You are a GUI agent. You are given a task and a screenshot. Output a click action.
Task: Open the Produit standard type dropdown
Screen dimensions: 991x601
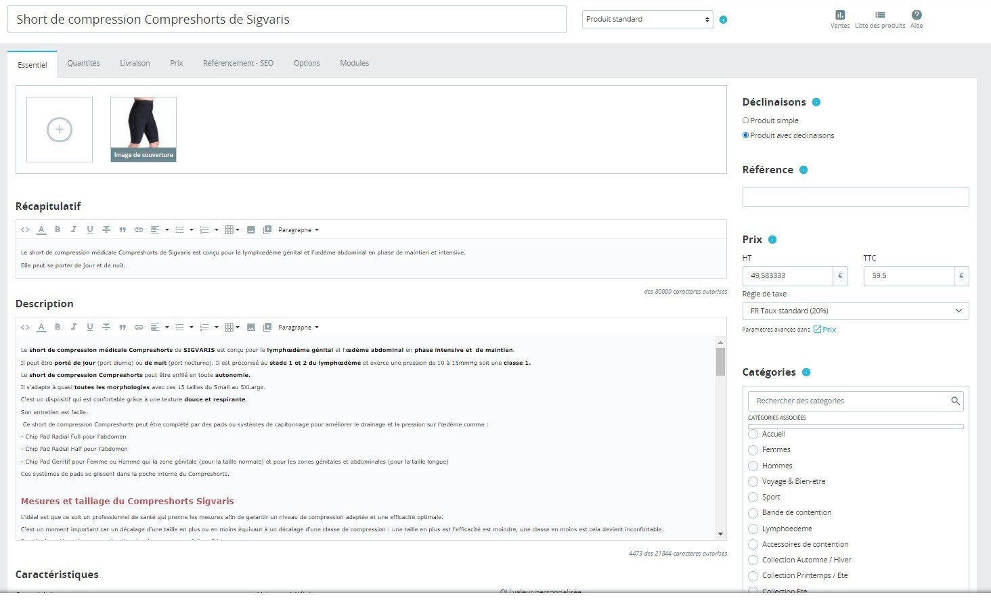(647, 19)
